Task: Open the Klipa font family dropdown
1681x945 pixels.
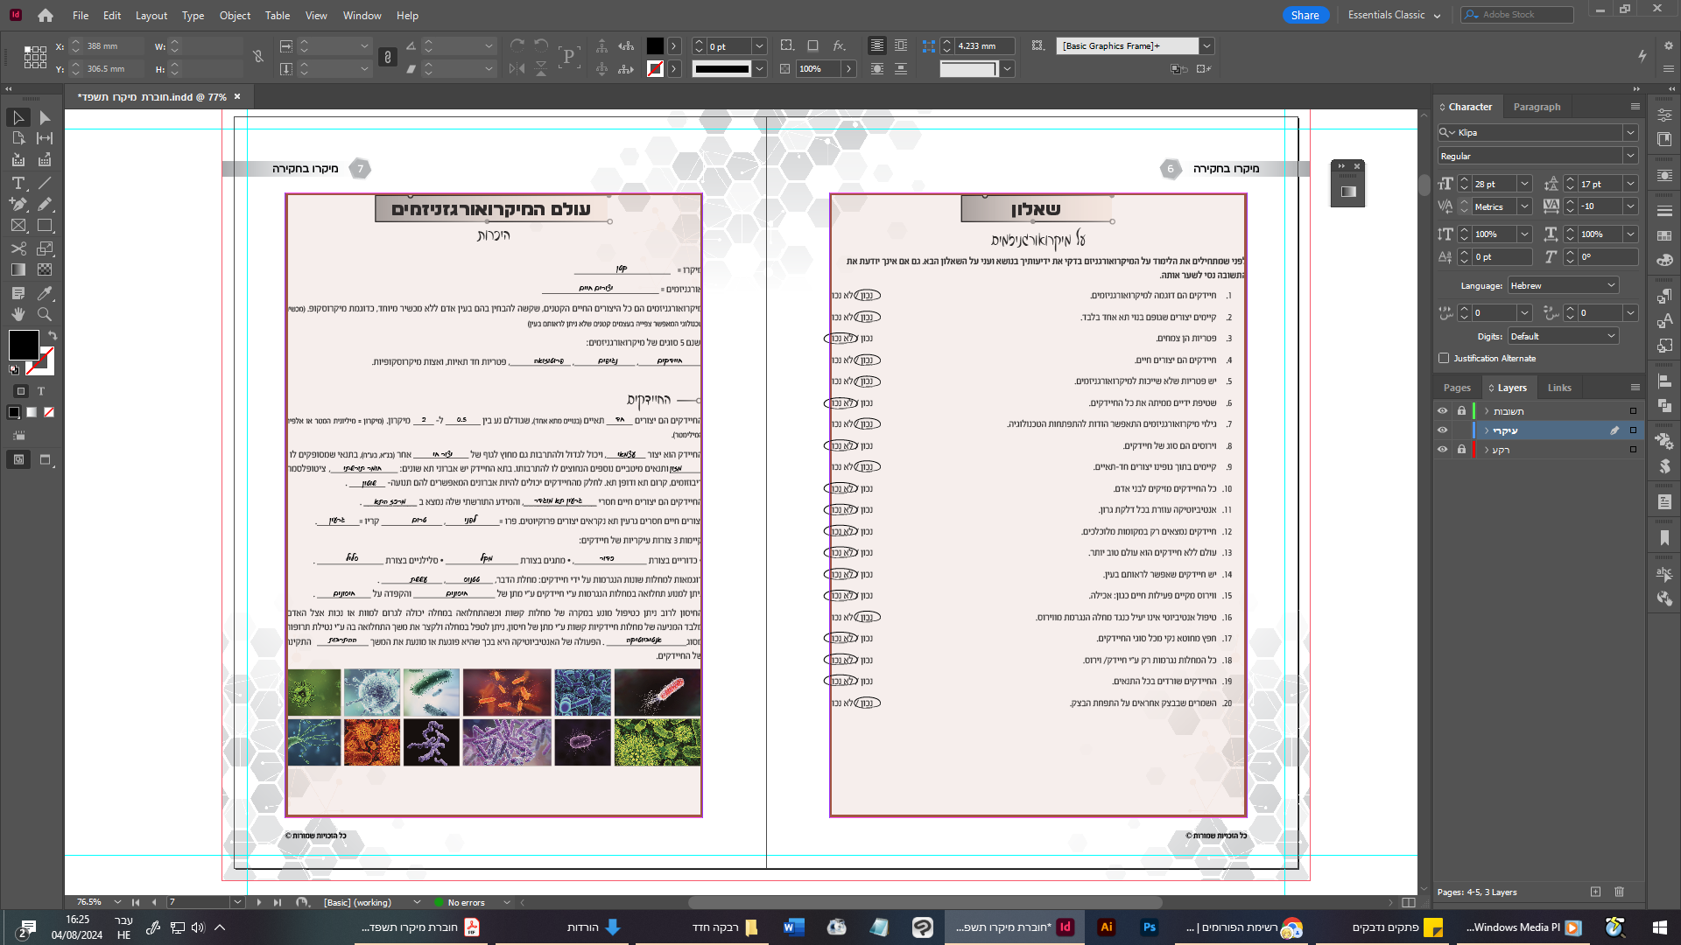Action: (x=1630, y=133)
